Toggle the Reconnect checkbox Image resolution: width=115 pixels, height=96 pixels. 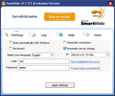tap(11, 49)
